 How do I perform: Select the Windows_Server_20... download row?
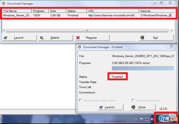click(x=88, y=15)
